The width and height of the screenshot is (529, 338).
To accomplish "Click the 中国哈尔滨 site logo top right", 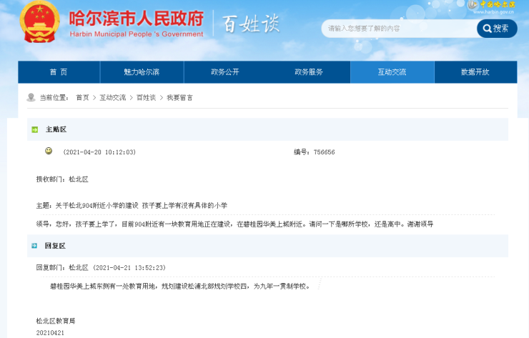I will [x=492, y=4].
